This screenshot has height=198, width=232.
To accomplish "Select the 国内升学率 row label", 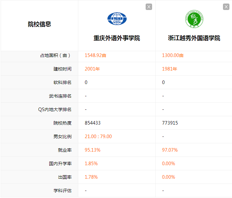I will click(60, 164).
